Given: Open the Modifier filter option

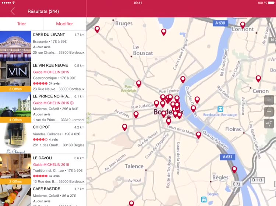Looking at the screenshot, I should point(65,24).
